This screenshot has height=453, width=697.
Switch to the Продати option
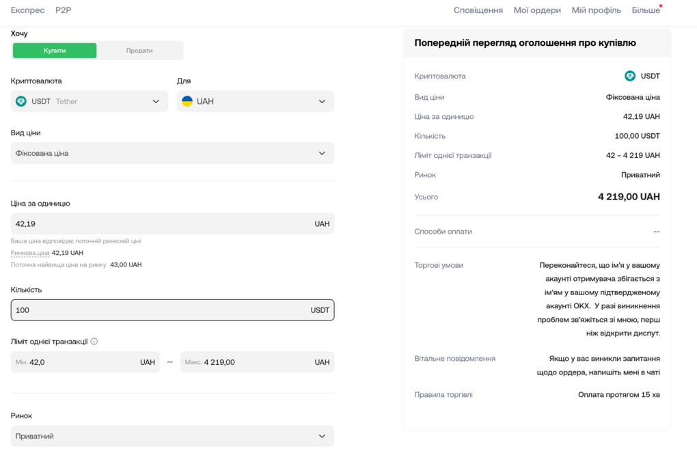click(139, 51)
